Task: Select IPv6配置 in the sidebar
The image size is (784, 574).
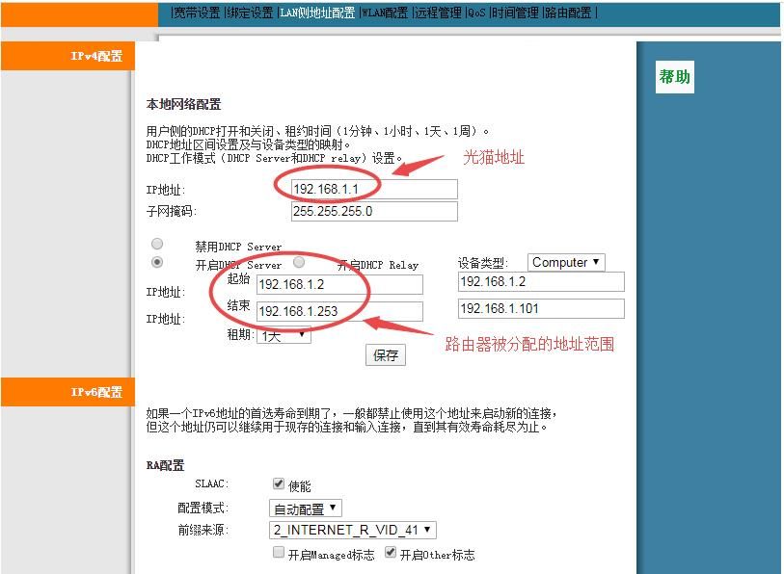Action: coord(68,392)
